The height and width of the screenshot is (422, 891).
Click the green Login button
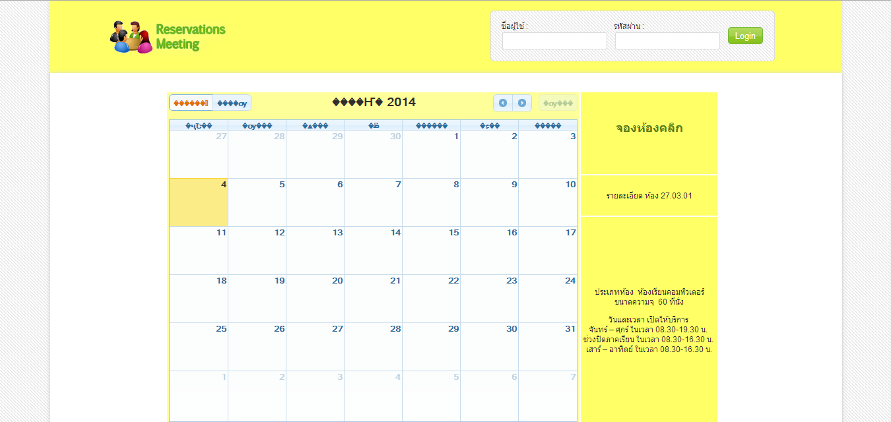point(745,36)
